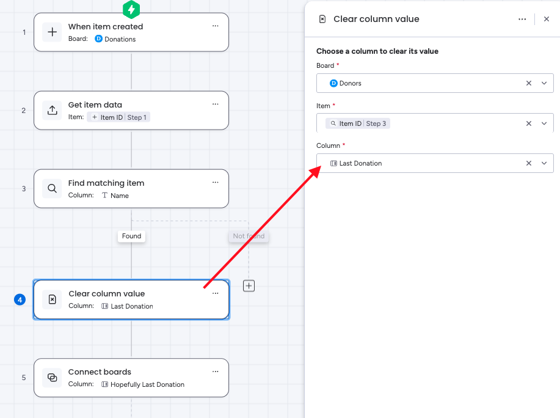This screenshot has width=560, height=418.
Task: Close the Clear column value panel
Action: pos(547,19)
